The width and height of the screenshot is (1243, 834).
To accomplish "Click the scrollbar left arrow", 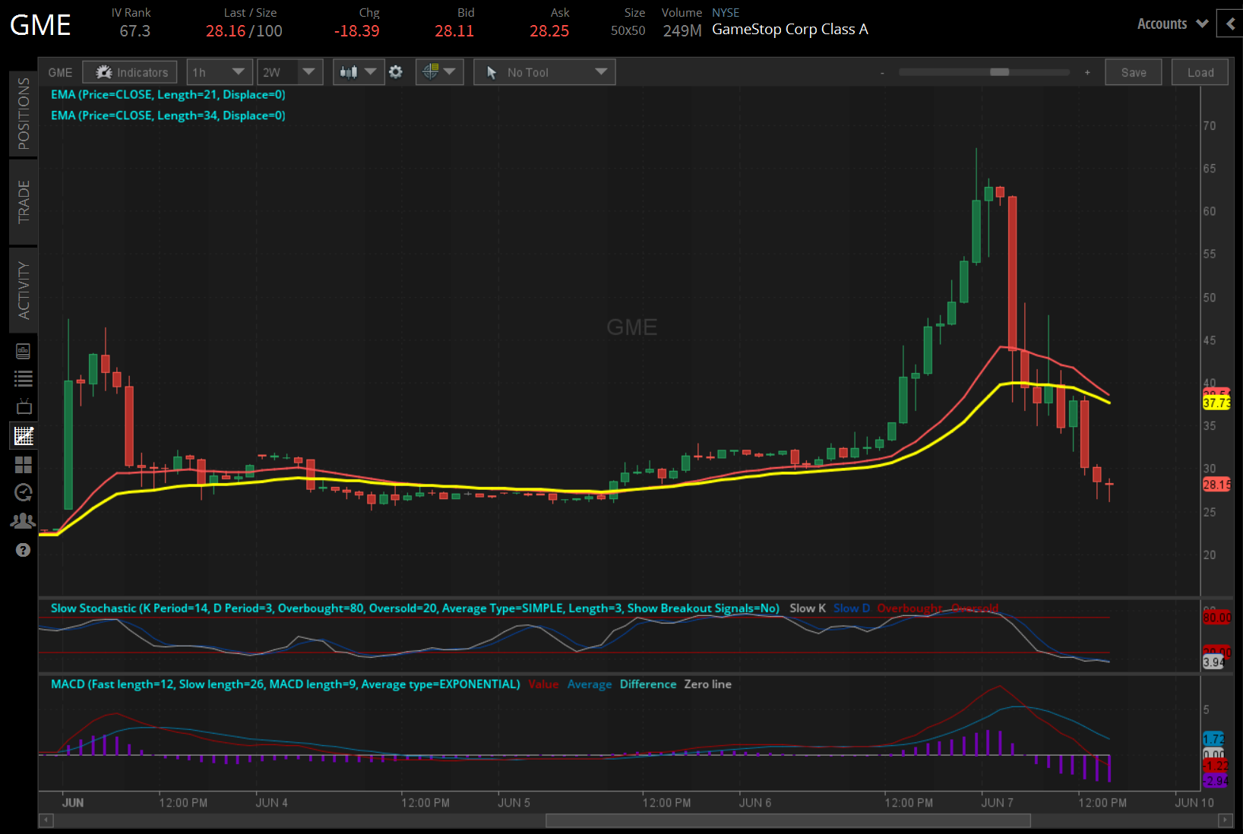I will [46, 820].
